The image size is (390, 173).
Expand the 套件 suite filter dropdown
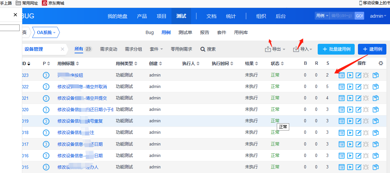point(156,49)
